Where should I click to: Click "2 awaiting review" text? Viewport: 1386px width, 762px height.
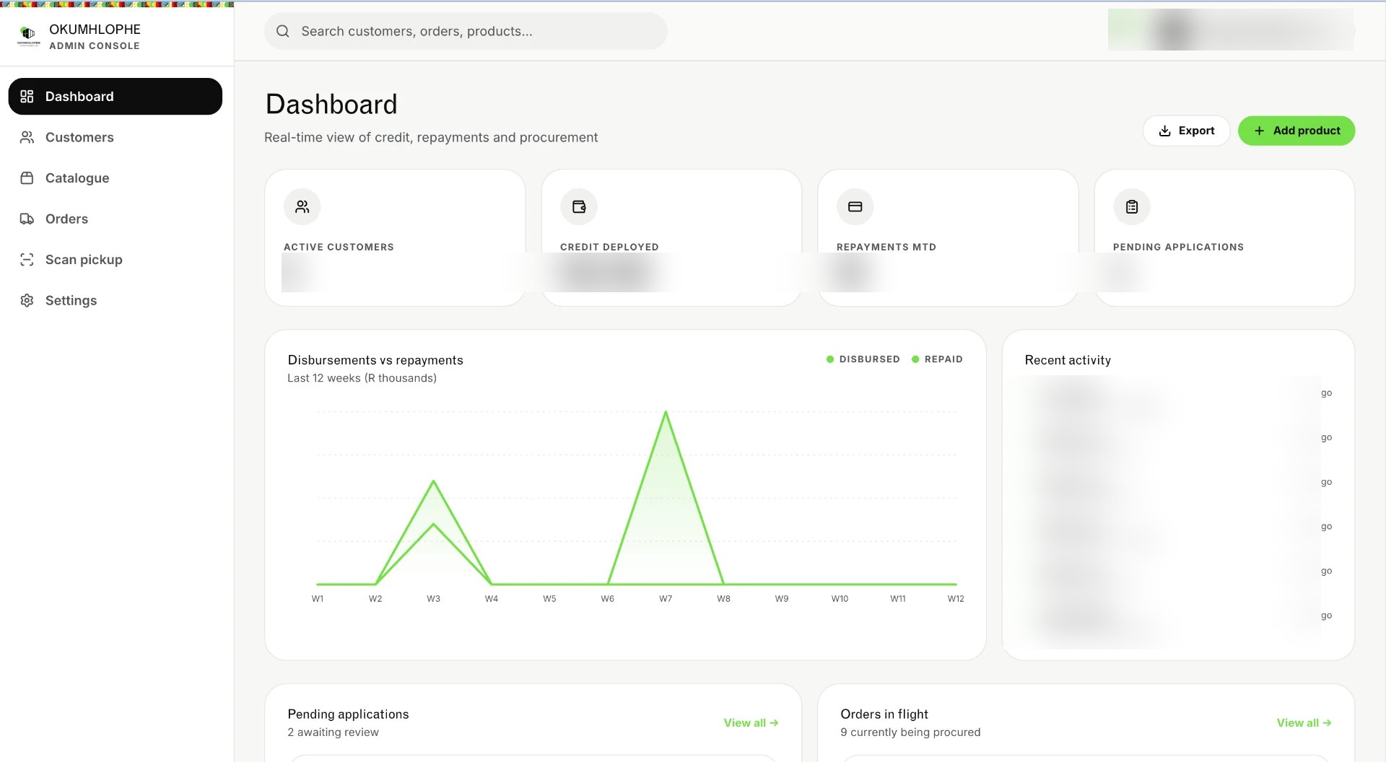[333, 732]
